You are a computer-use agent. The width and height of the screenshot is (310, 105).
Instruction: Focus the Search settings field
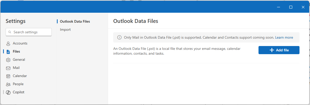pyautogui.click(x=29, y=32)
